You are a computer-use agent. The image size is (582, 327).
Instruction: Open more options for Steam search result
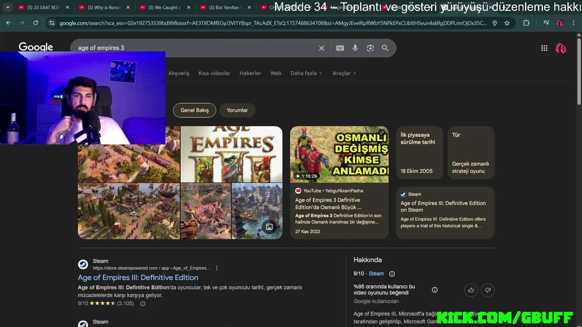[x=216, y=268]
